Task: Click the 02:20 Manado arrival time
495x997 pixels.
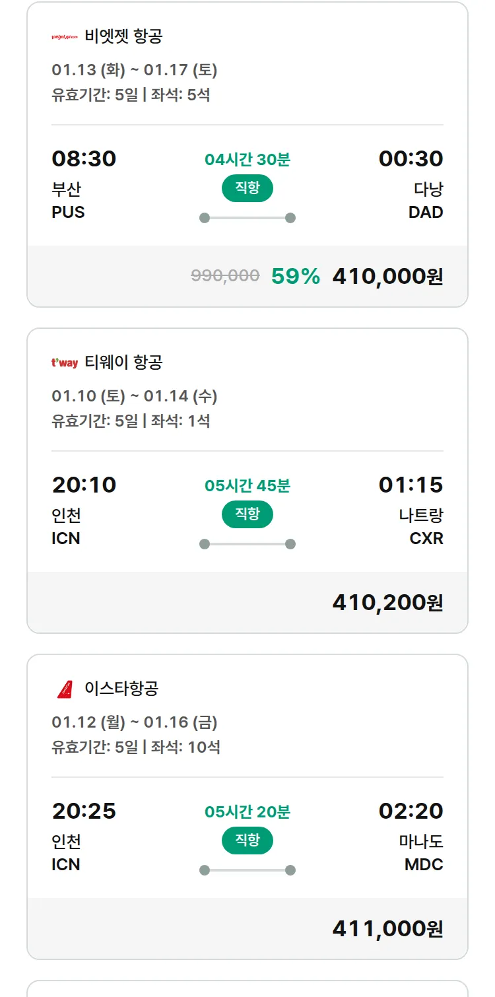Action: click(411, 811)
